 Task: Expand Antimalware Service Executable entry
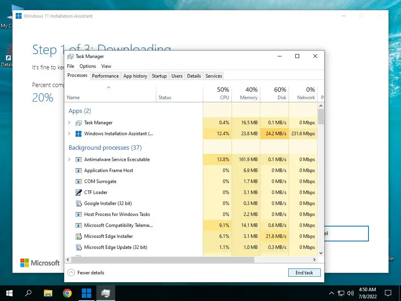pos(69,160)
